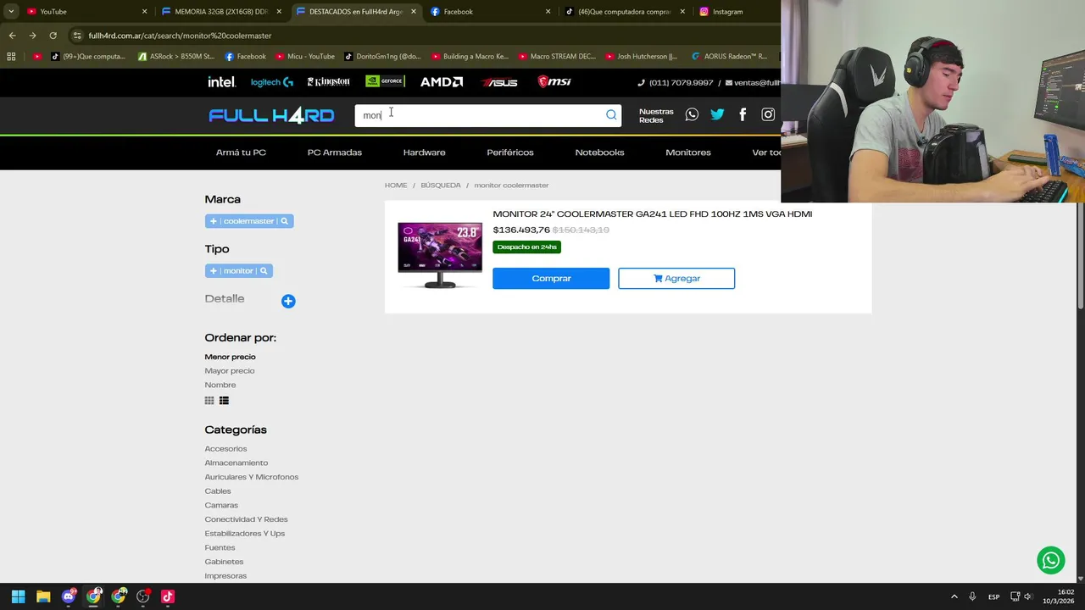
Task: Sort by Menor precio
Action: click(230, 357)
